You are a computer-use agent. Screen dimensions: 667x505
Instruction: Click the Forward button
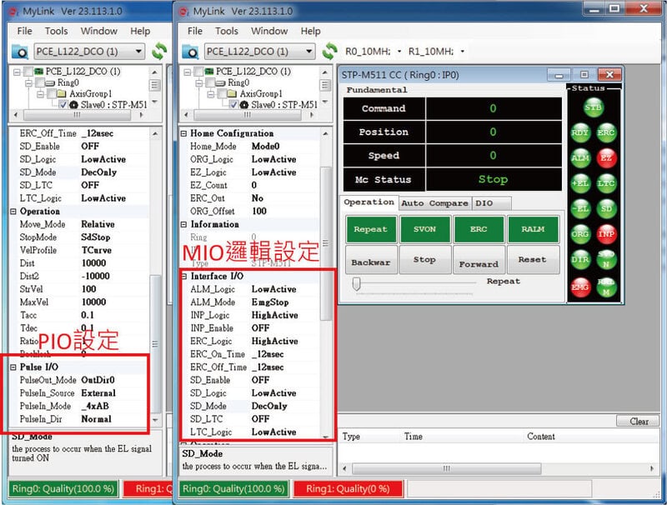coord(479,260)
